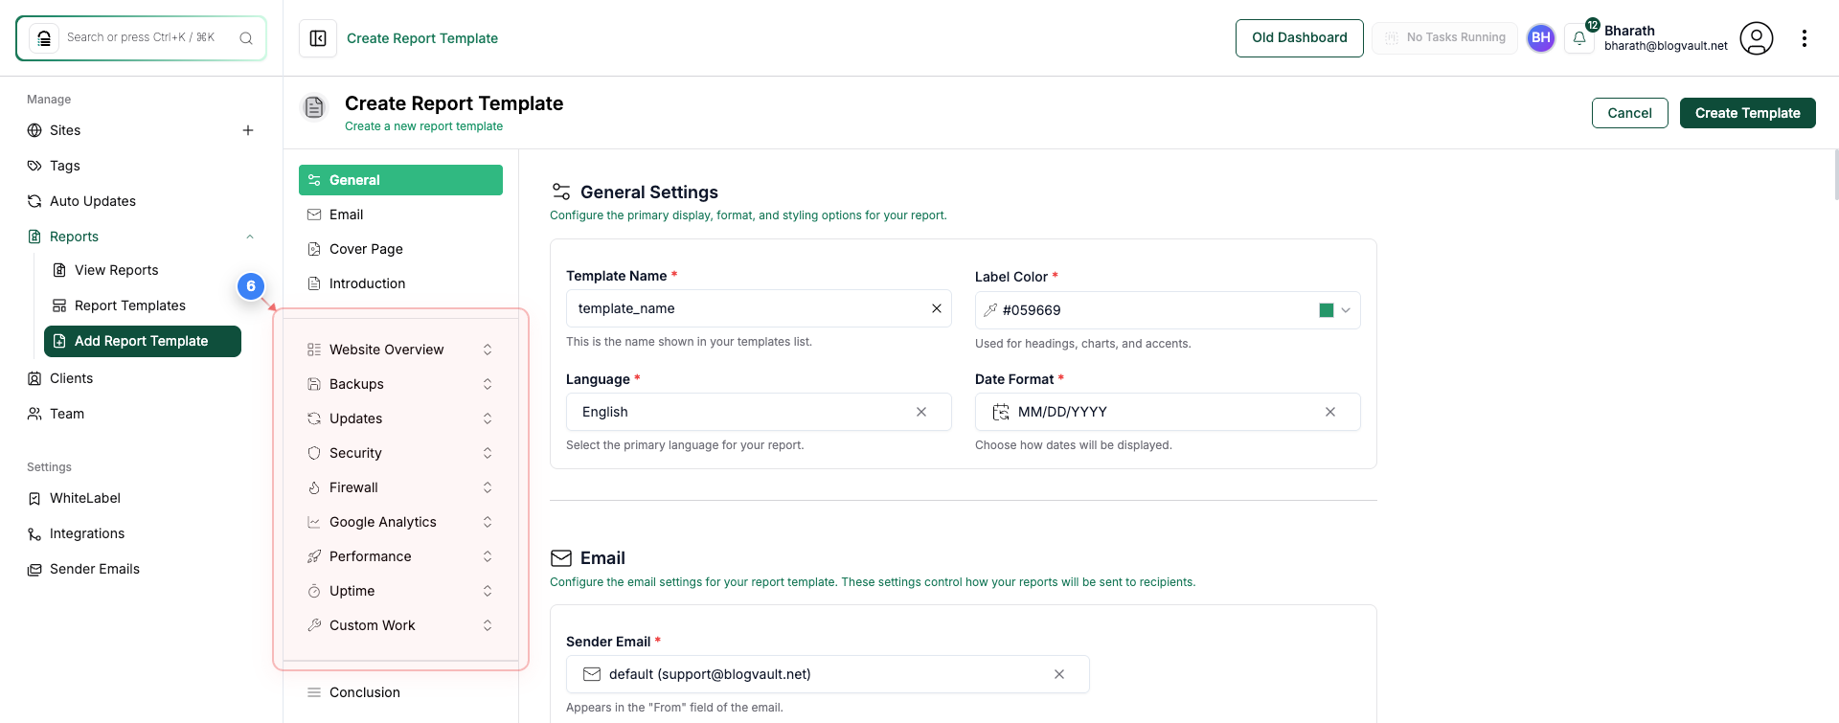The width and height of the screenshot is (1839, 723).
Task: Click Create Template button
Action: pyautogui.click(x=1747, y=113)
